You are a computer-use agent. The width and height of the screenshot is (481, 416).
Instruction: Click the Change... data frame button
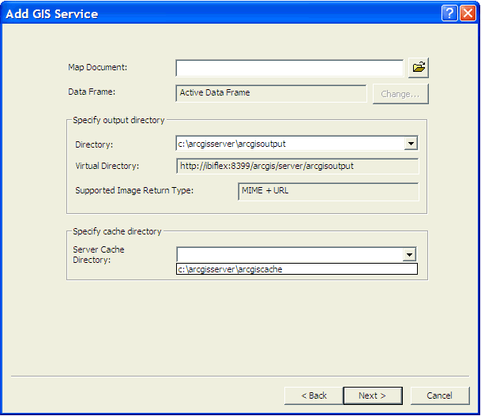coord(400,94)
